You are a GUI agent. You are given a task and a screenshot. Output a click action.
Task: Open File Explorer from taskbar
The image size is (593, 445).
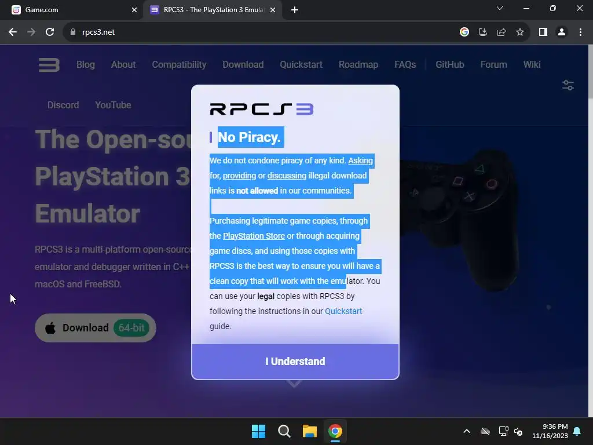click(x=310, y=431)
